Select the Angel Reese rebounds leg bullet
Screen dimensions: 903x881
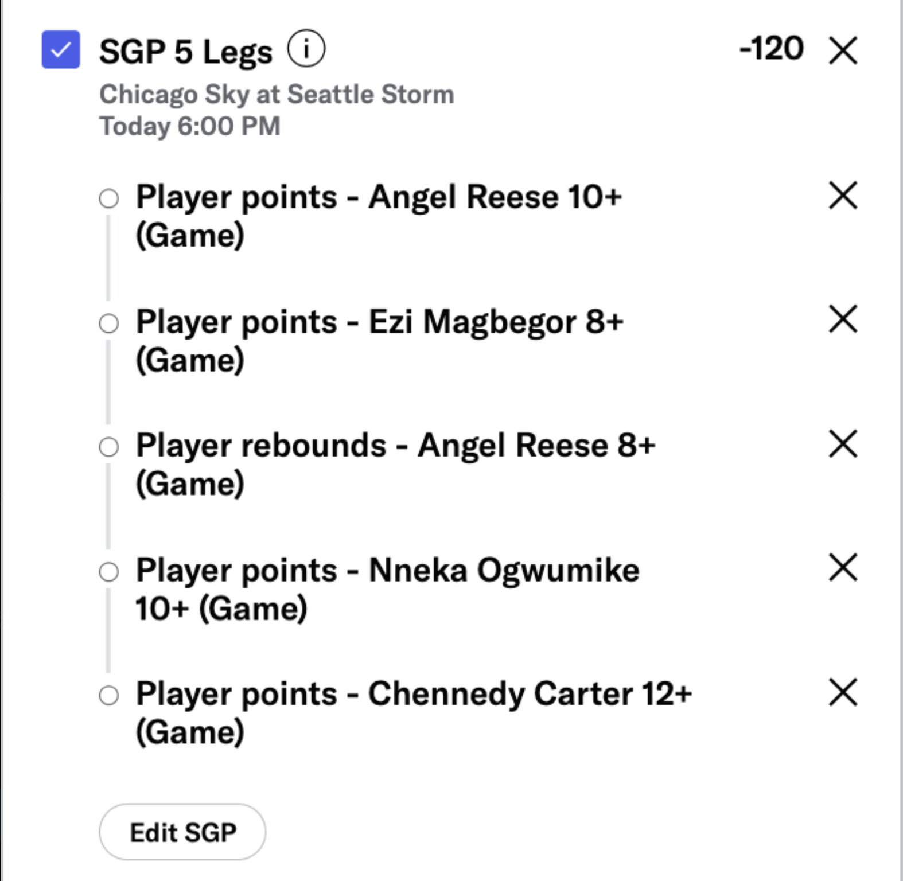pos(109,447)
